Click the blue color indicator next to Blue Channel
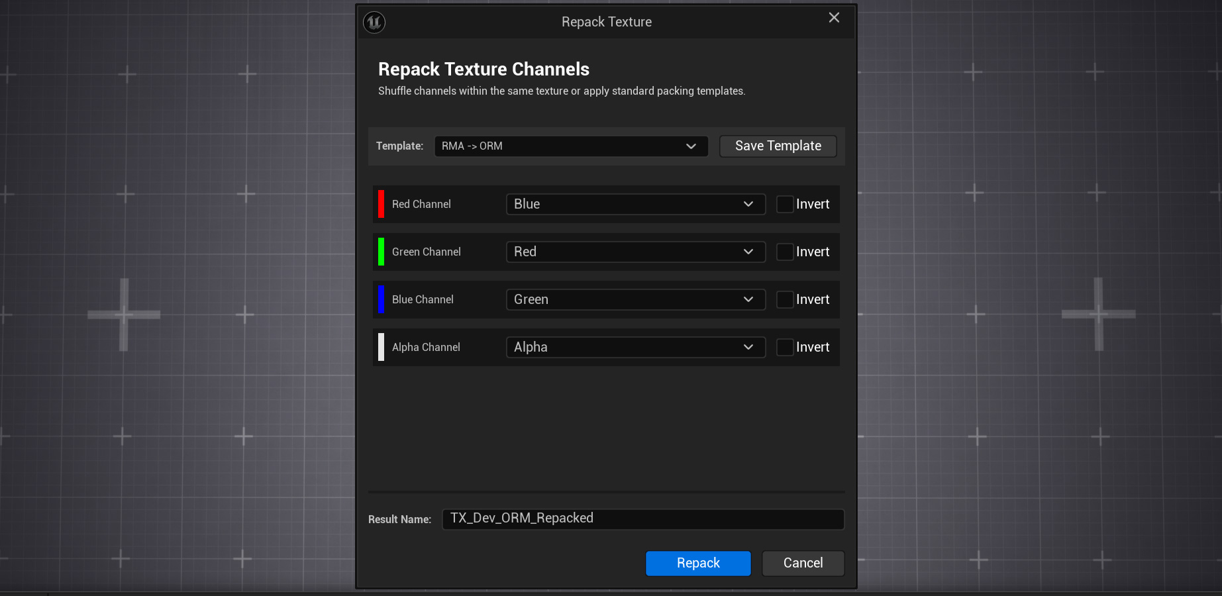 click(382, 299)
